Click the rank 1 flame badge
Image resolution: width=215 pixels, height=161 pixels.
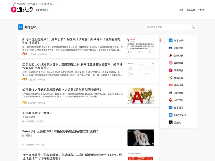pos(24,54)
